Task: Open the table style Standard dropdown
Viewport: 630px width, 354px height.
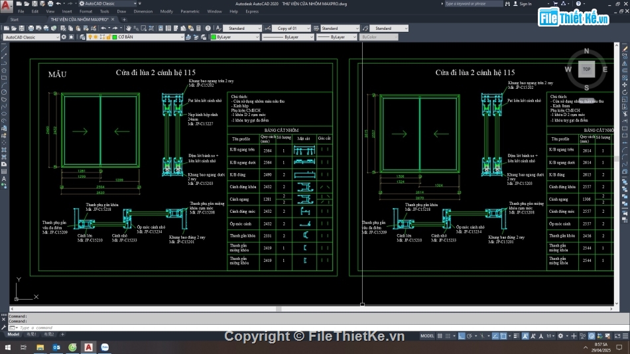Action: pos(340,28)
